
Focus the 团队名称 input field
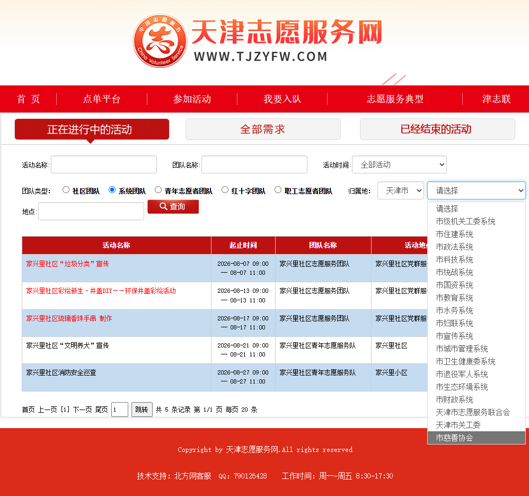(x=254, y=164)
